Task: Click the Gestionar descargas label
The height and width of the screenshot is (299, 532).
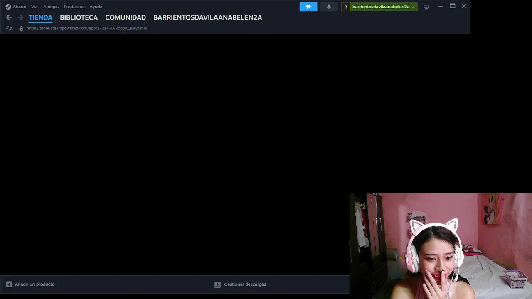Action: pyautogui.click(x=245, y=284)
